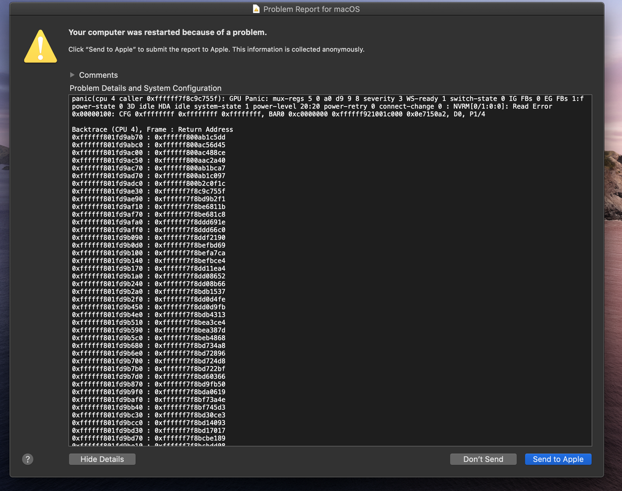This screenshot has width=622, height=491.
Task: Click the "Your computer was restarted" heading
Action: coord(167,33)
